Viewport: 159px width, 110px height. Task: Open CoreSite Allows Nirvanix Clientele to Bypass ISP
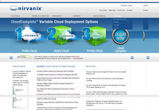click(57, 75)
